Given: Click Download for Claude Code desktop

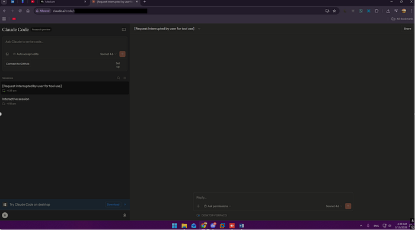Looking at the screenshot, I should click(113, 205).
